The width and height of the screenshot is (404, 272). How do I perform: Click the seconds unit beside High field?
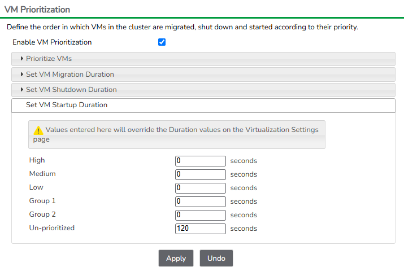click(x=244, y=161)
